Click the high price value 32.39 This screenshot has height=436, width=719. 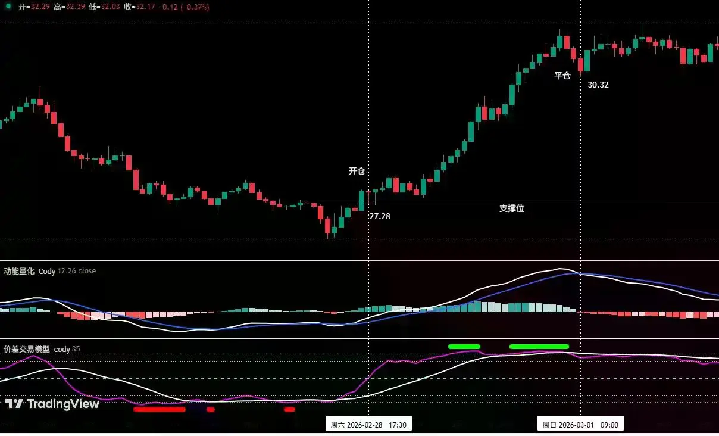pos(76,7)
